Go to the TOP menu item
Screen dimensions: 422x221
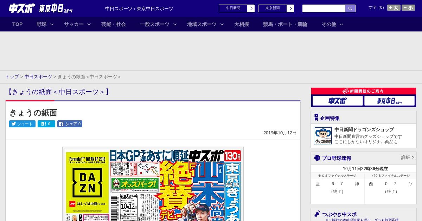(x=18, y=24)
